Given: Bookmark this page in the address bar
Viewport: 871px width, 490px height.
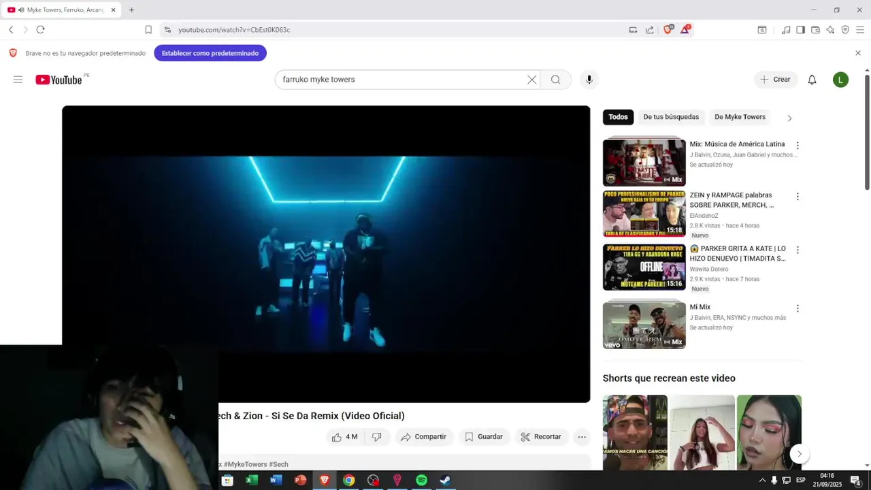Looking at the screenshot, I should click(x=148, y=29).
